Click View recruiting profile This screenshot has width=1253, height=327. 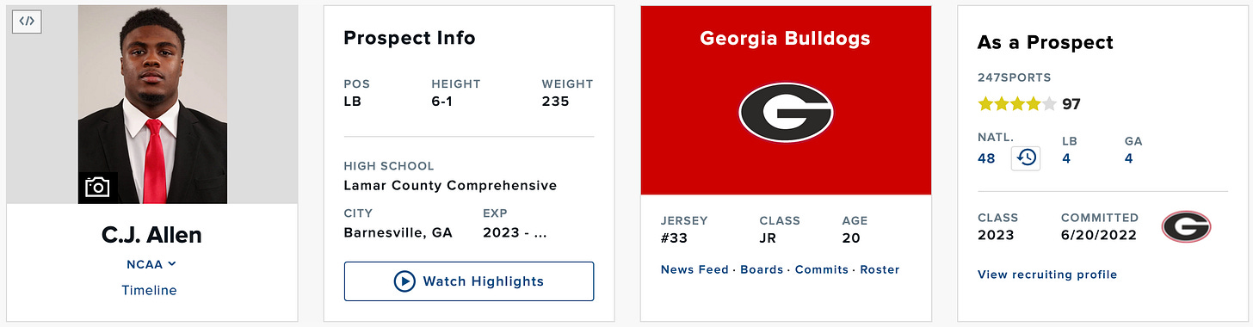(1047, 275)
